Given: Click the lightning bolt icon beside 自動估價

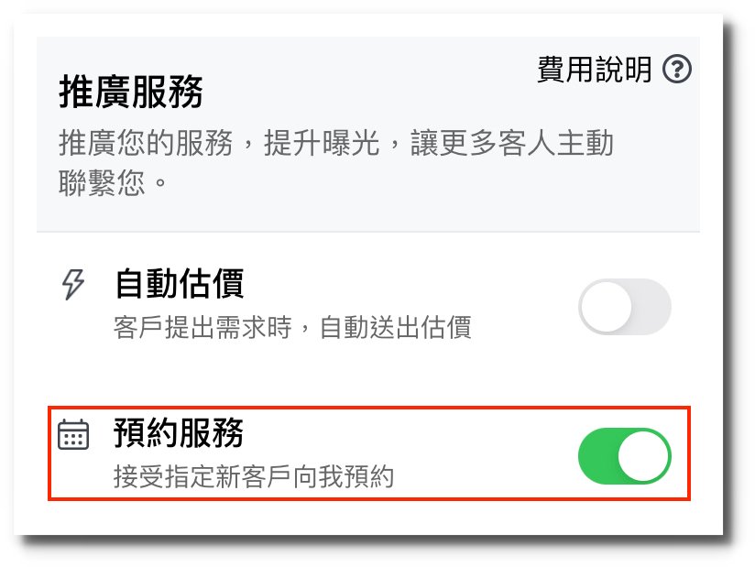Looking at the screenshot, I should [x=72, y=286].
